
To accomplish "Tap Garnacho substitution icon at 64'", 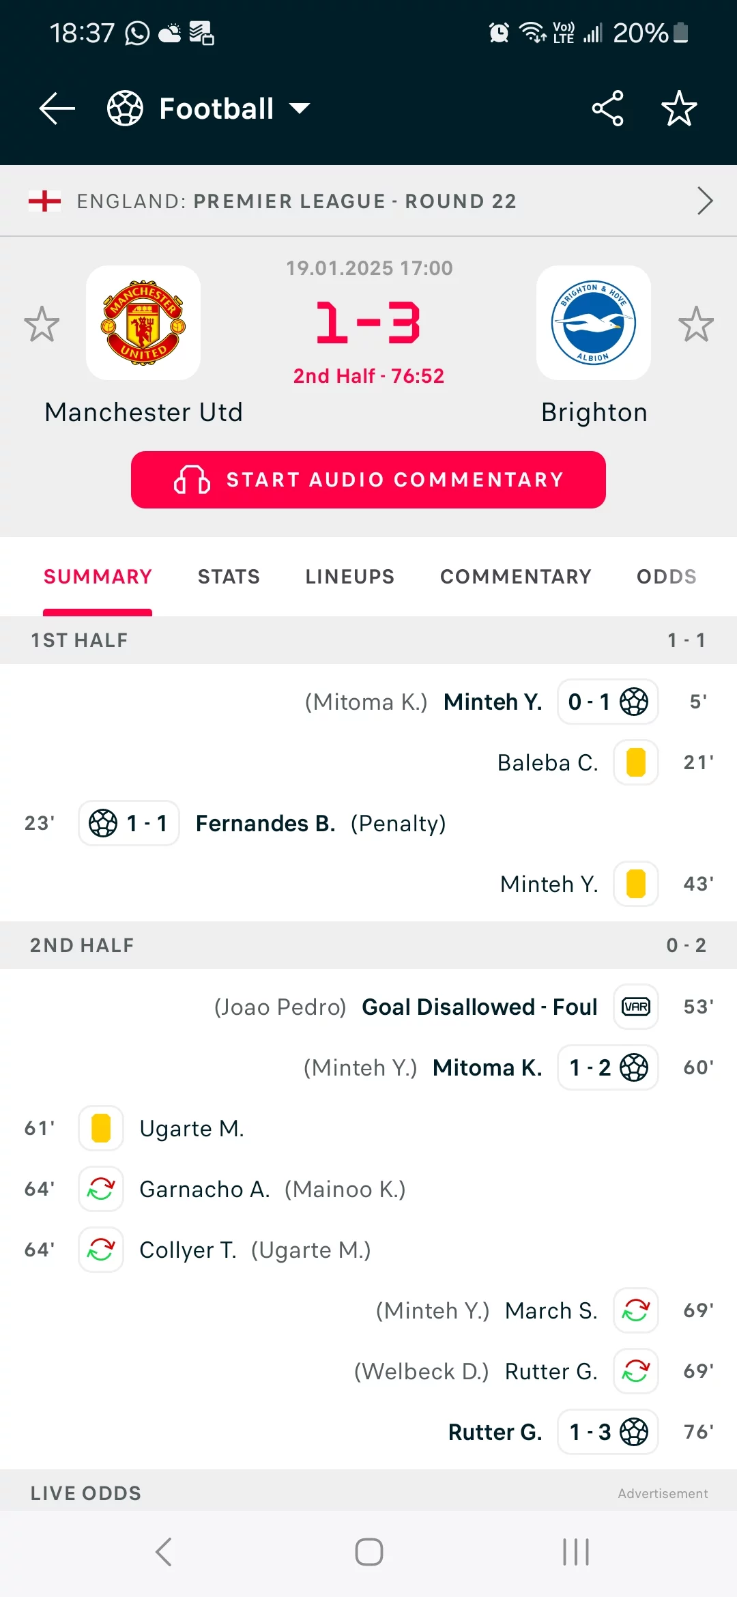I will point(101,1189).
